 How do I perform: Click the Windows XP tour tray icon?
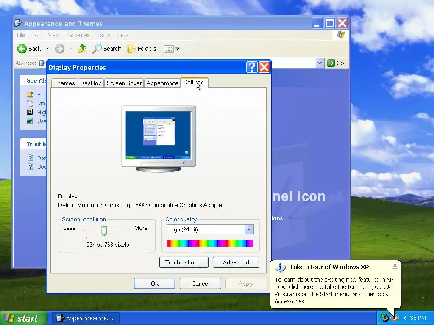(394, 318)
